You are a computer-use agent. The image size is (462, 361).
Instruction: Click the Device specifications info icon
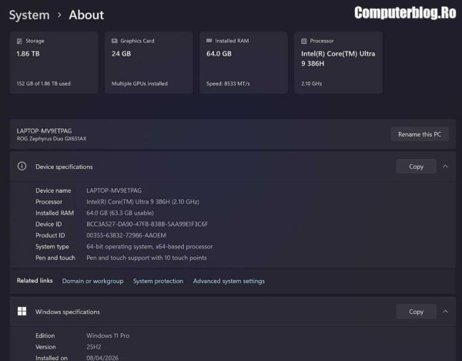(x=22, y=166)
